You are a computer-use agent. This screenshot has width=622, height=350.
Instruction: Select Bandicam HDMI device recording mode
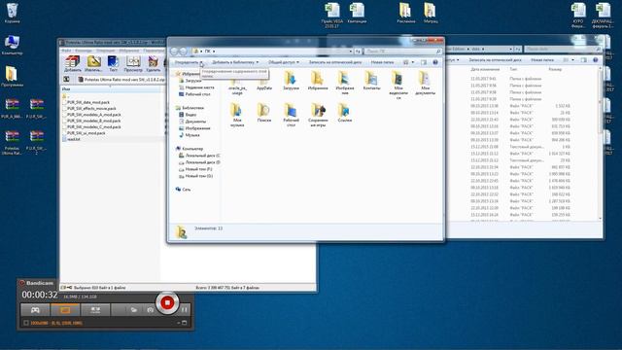(x=95, y=310)
